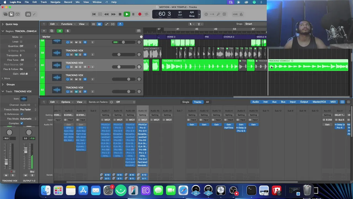This screenshot has height=199, width=353.
Task: Open tracks area Functions menu
Action: point(68,24)
